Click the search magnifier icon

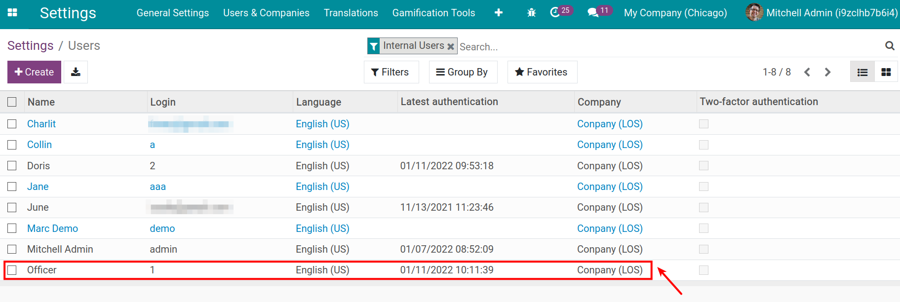(x=890, y=46)
